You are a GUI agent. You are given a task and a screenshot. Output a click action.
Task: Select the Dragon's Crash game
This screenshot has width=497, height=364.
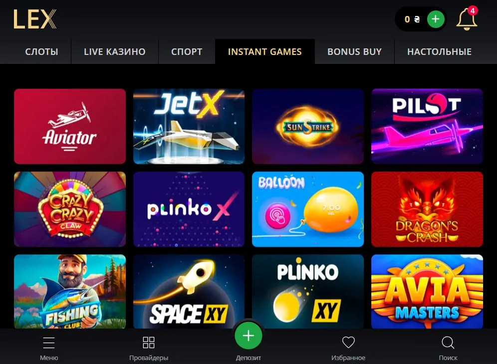click(x=427, y=209)
